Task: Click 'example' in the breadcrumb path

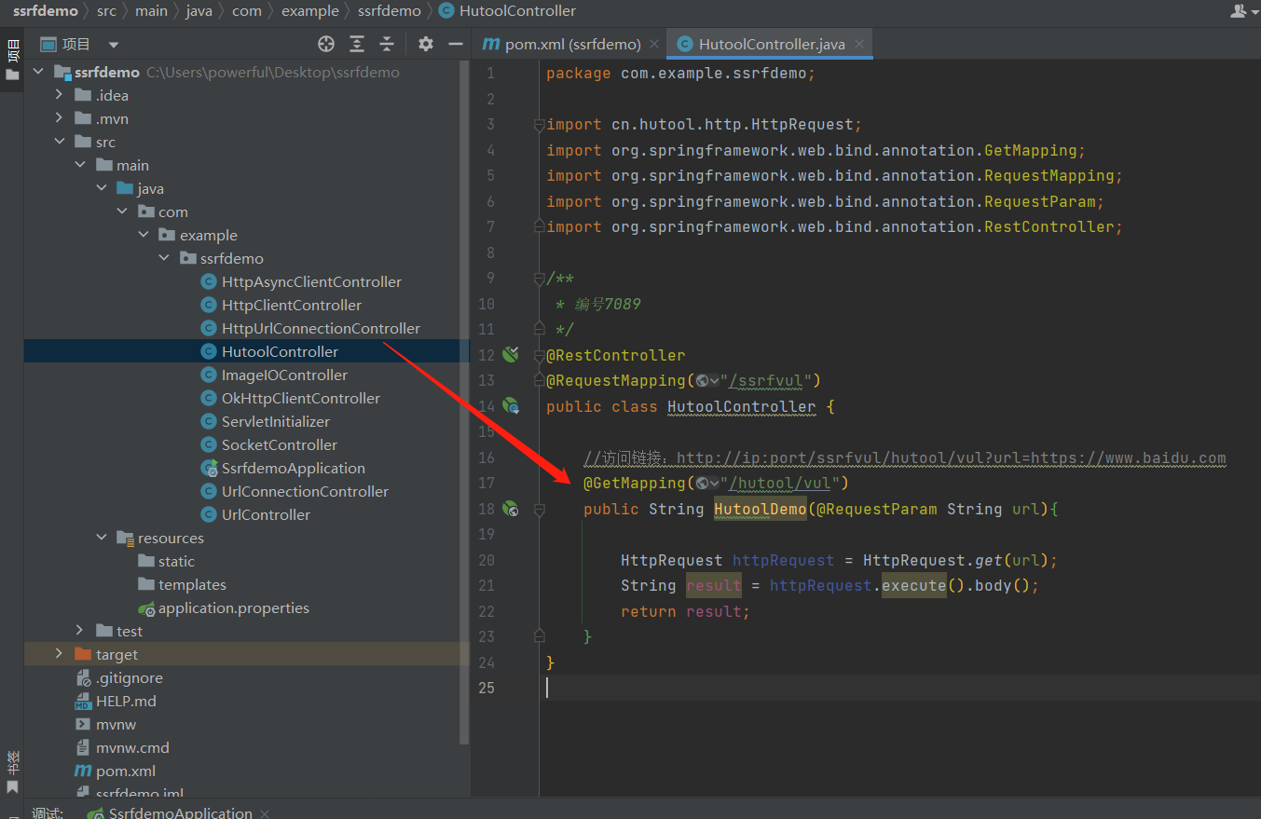Action: (310, 11)
